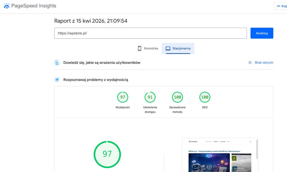Select the Wydajność score gauge showing 97
Screen dimensions: 287x172
(122, 97)
